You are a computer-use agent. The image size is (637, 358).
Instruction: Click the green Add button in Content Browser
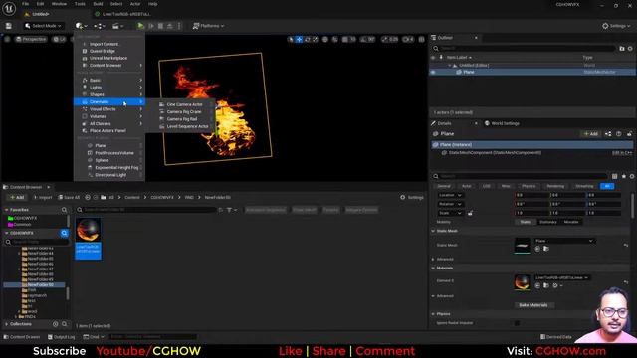[x=17, y=197]
